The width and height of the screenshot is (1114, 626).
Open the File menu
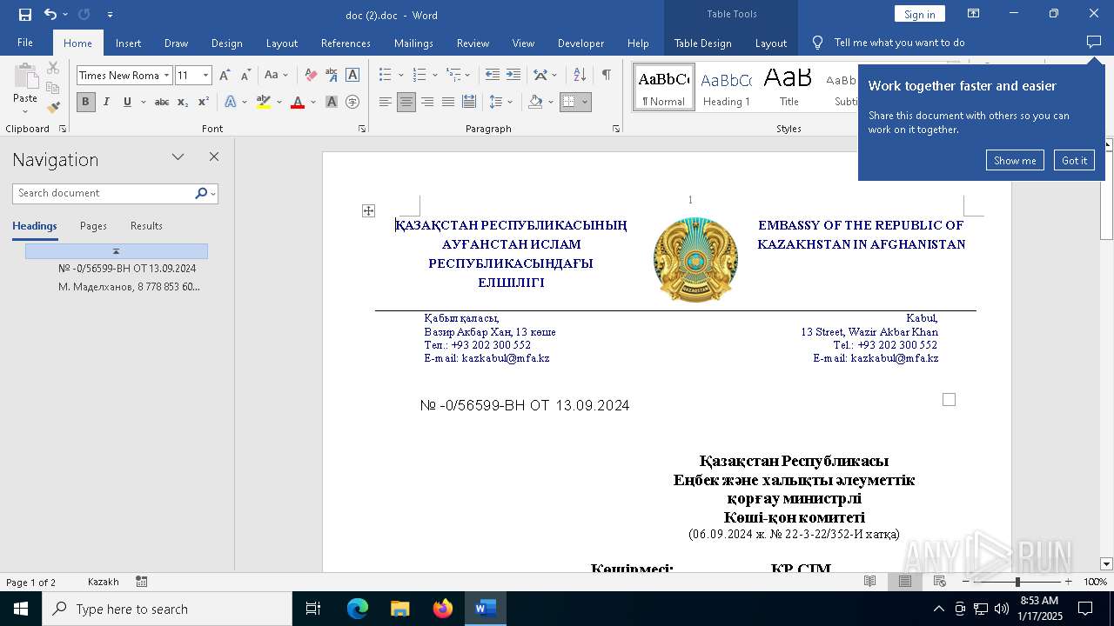(25, 43)
